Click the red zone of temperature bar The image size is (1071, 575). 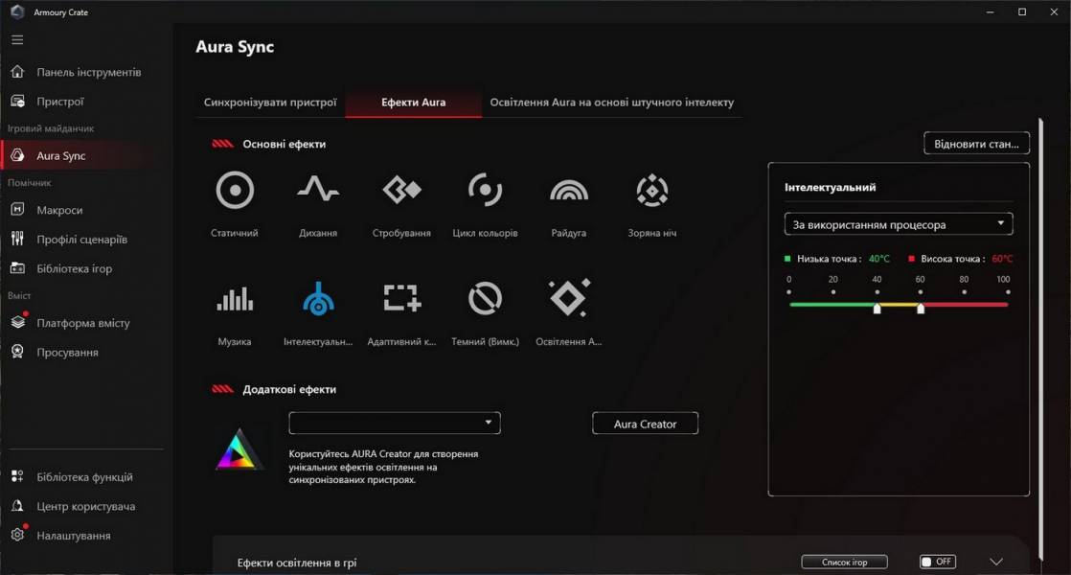[x=967, y=305]
